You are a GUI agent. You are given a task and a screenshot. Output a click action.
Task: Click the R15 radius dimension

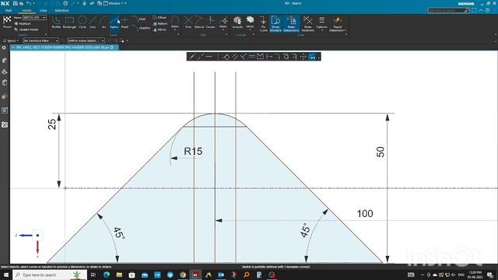[x=193, y=151]
